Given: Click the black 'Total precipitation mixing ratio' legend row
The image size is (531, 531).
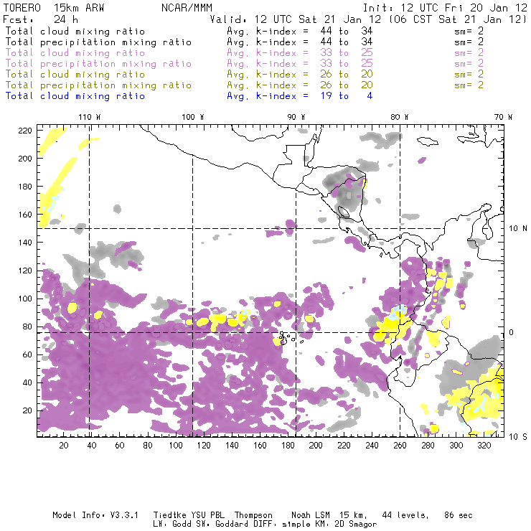Looking at the screenshot, I should 98,42.
